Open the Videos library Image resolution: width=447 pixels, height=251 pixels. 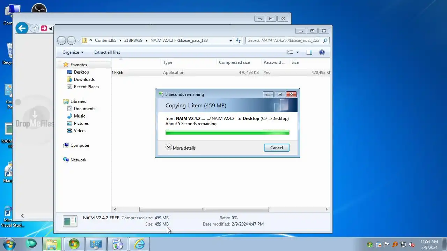pyautogui.click(x=80, y=131)
